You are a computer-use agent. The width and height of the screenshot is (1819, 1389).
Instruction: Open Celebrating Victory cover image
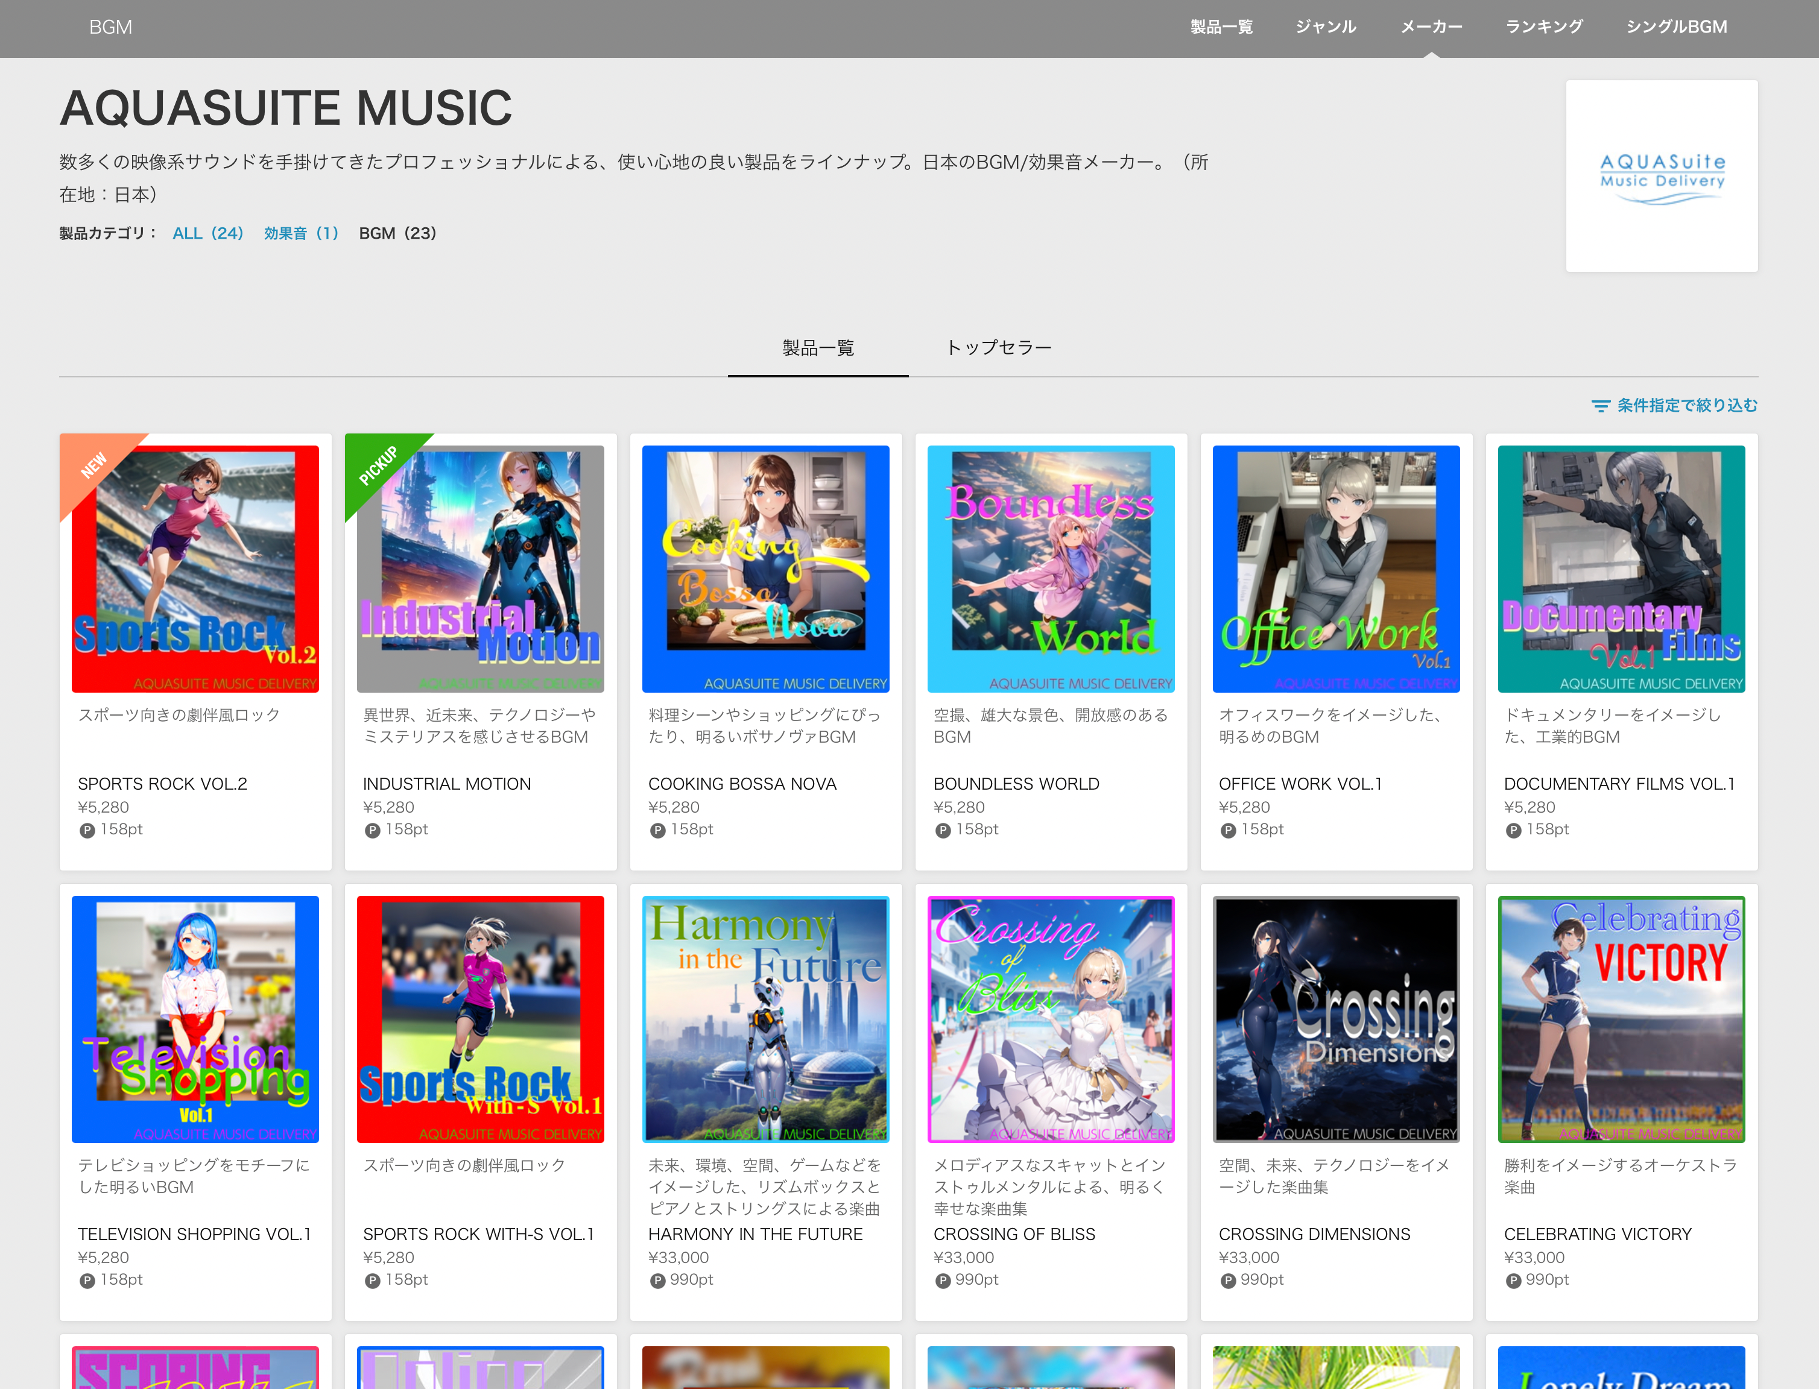coord(1622,1019)
